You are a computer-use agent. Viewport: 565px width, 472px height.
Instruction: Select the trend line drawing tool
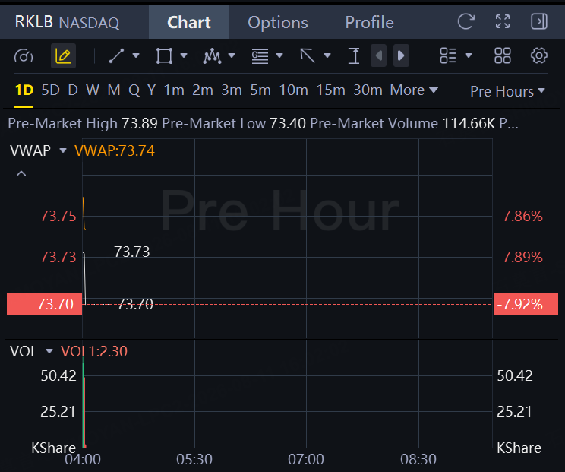[x=116, y=56]
